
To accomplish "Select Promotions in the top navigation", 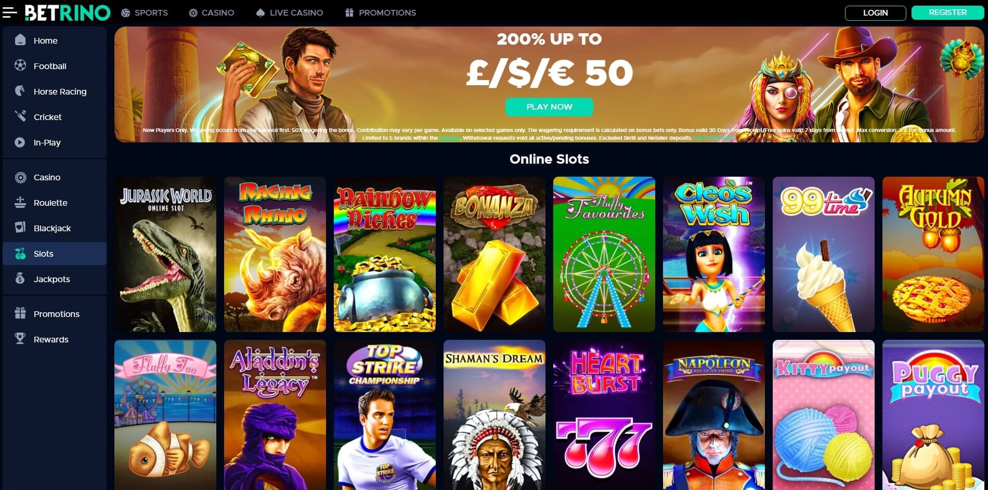I will (x=381, y=12).
